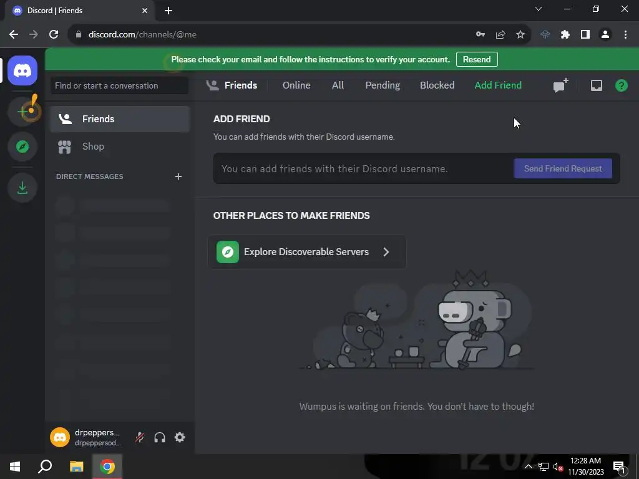Click Find or start a conversation box
This screenshot has width=639, height=479.
click(x=119, y=85)
